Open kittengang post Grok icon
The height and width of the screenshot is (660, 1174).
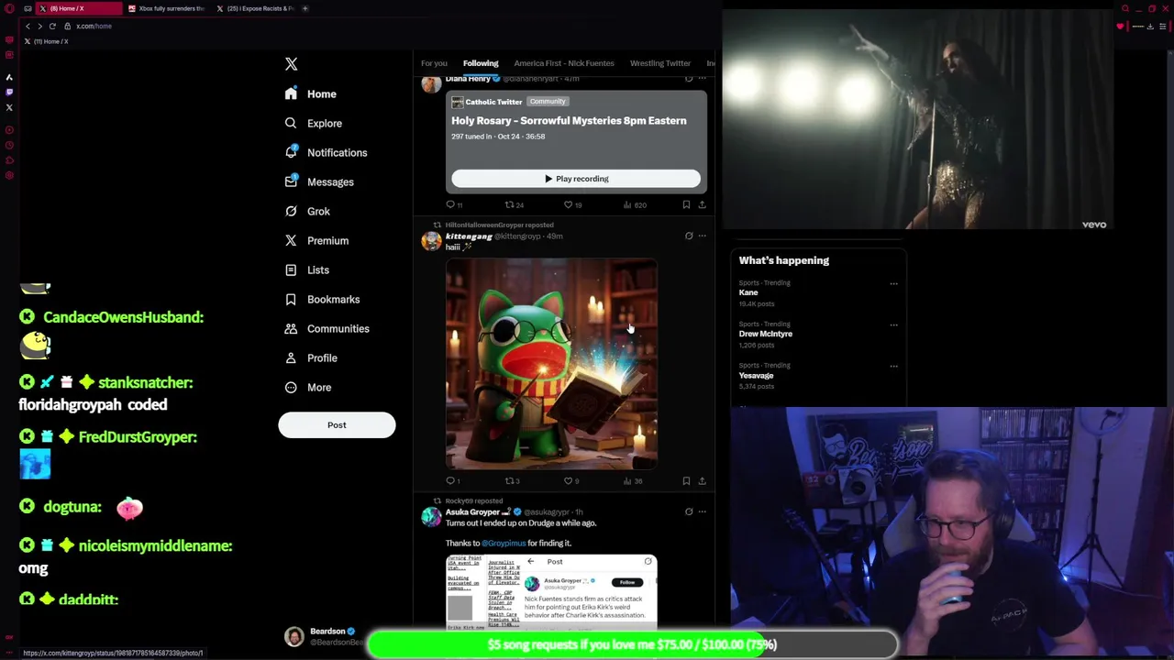(x=689, y=236)
